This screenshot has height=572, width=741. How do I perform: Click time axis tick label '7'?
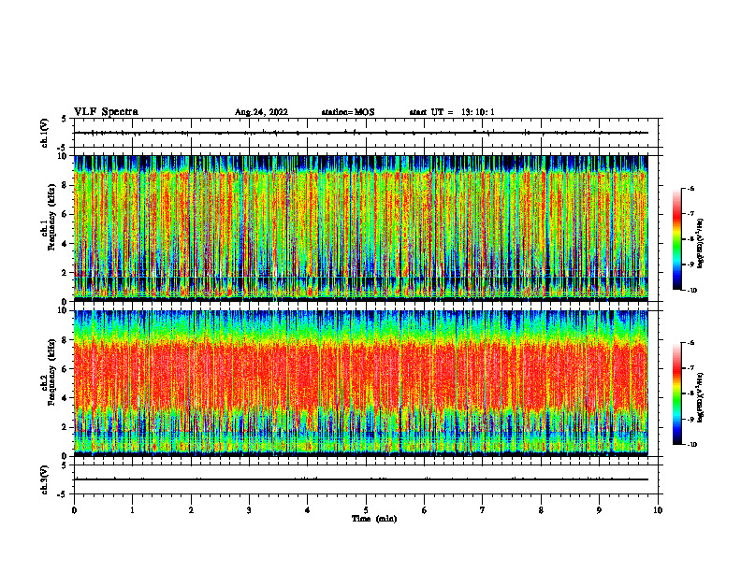[483, 510]
